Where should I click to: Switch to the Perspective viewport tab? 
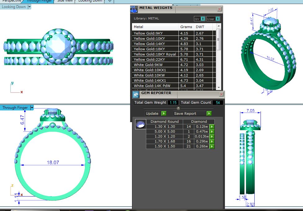[x=12, y=1]
